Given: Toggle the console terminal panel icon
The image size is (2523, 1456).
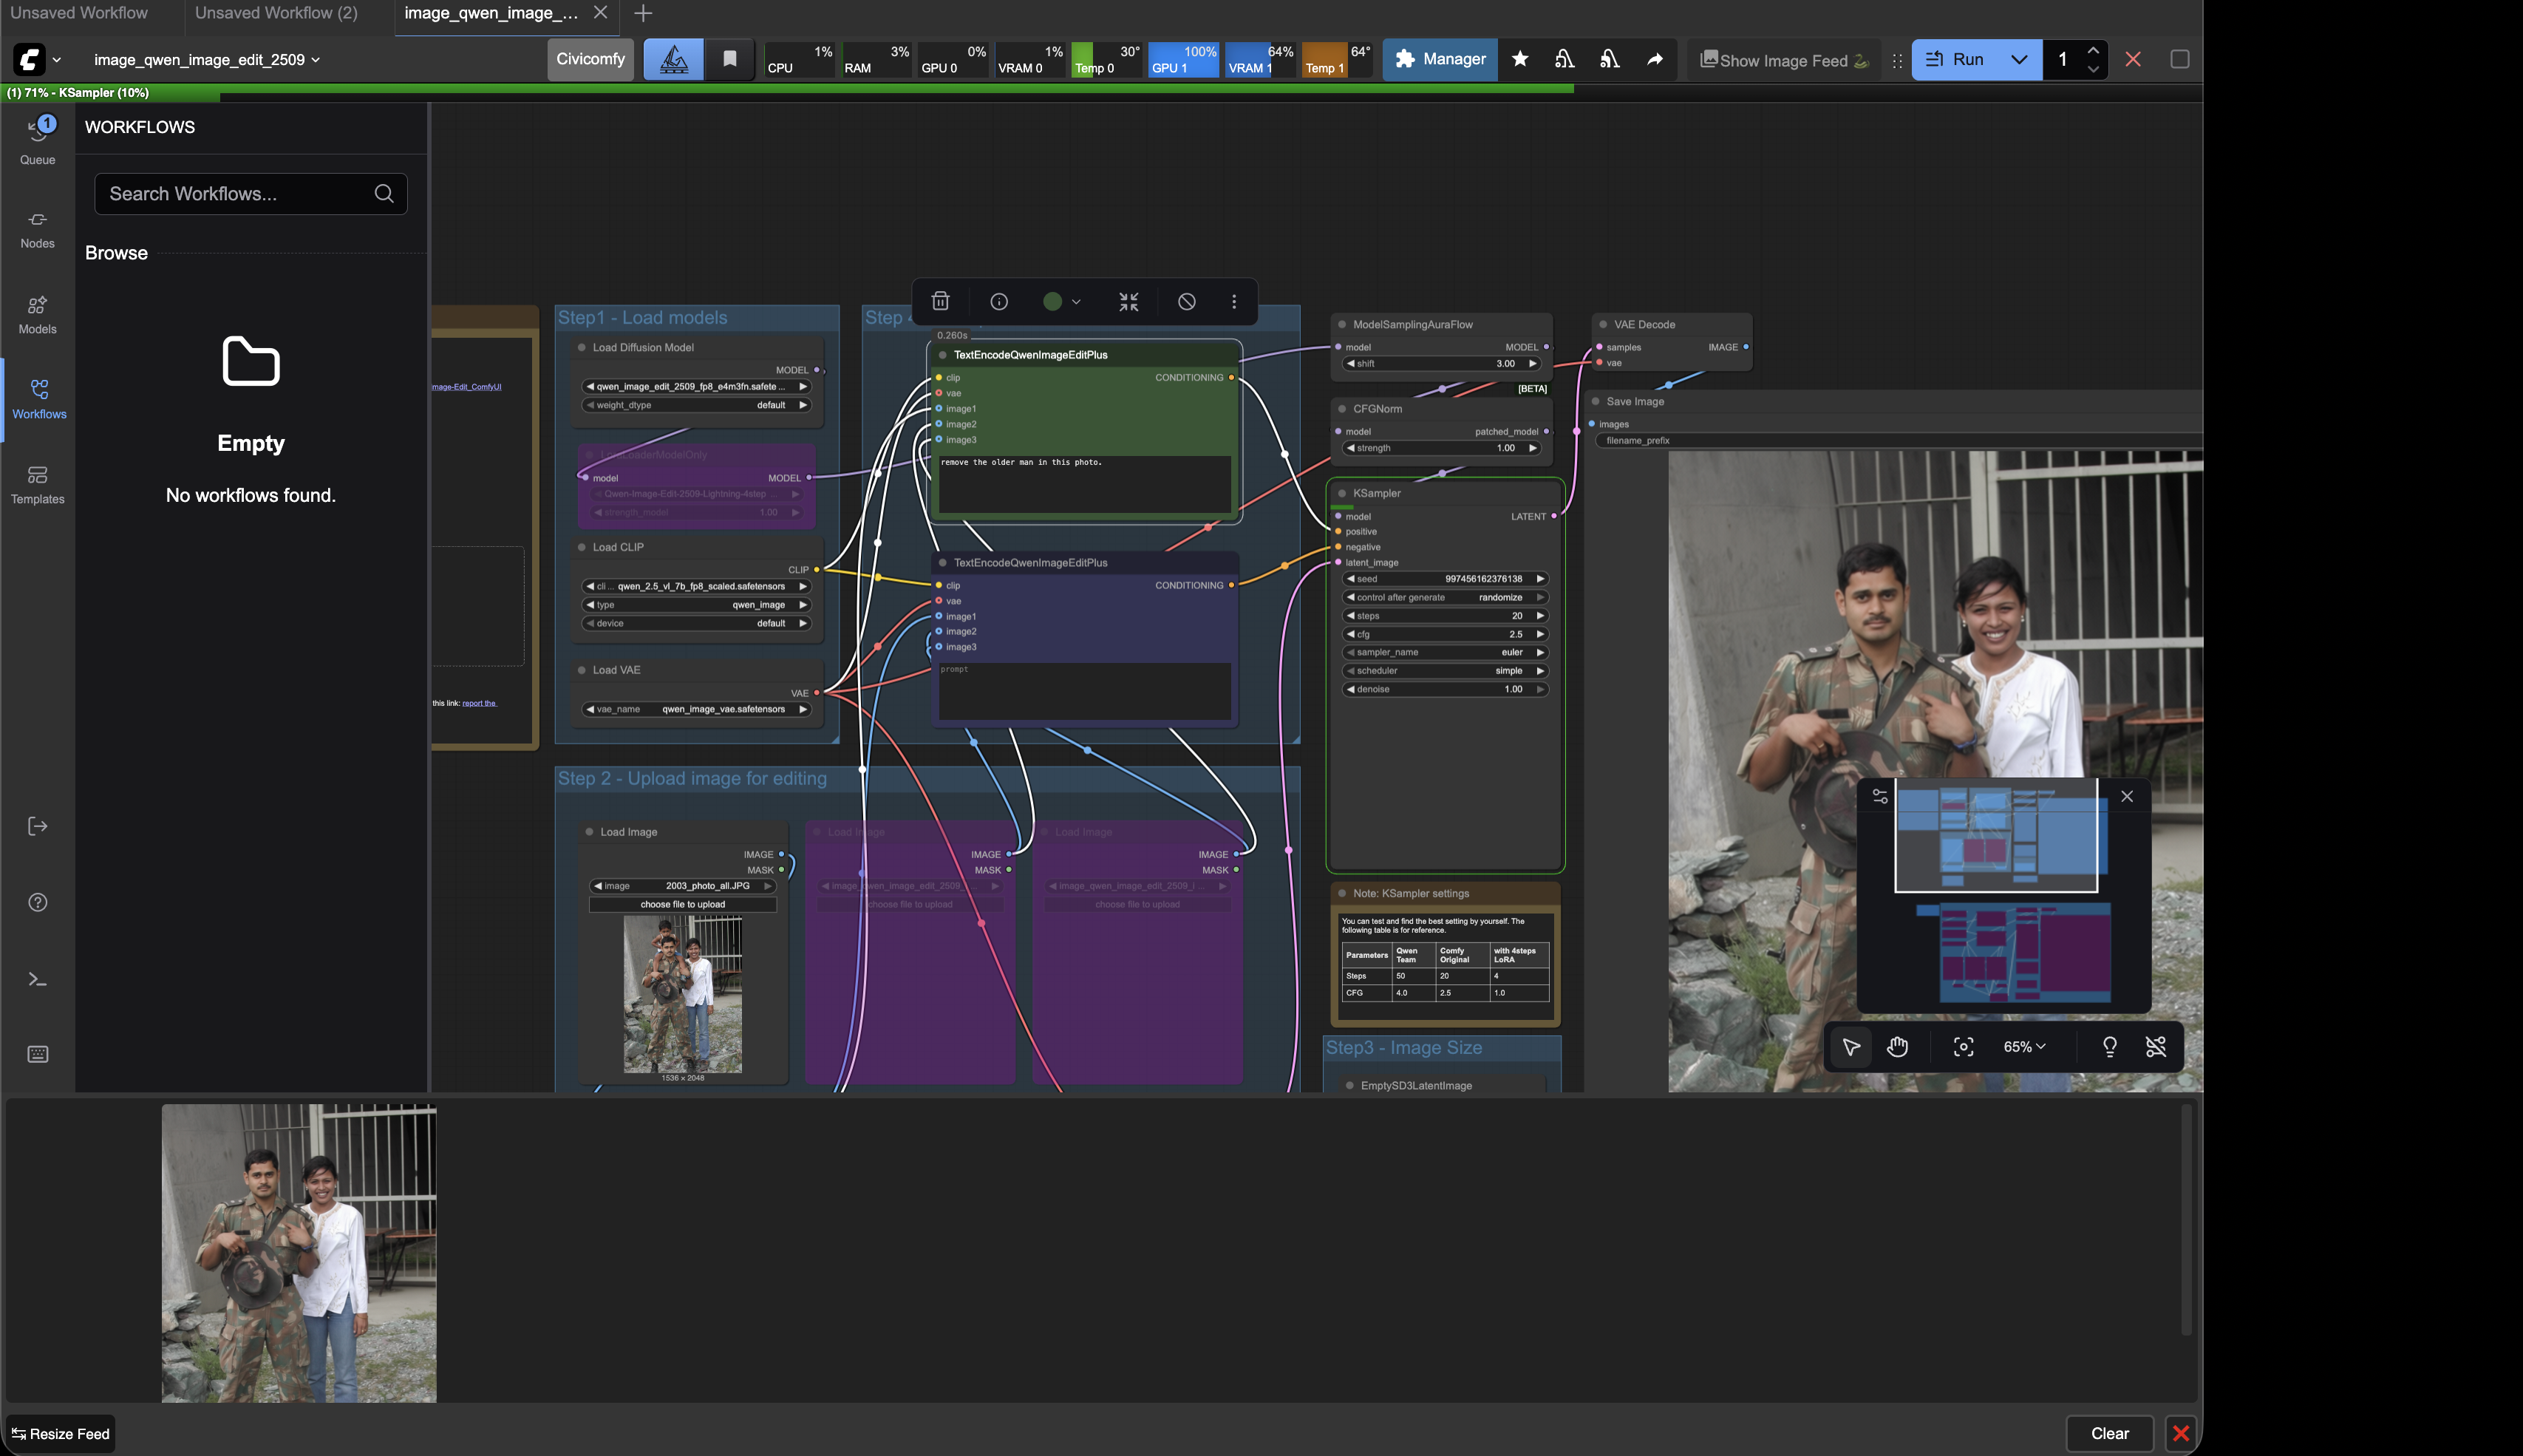Looking at the screenshot, I should pyautogui.click(x=38, y=979).
